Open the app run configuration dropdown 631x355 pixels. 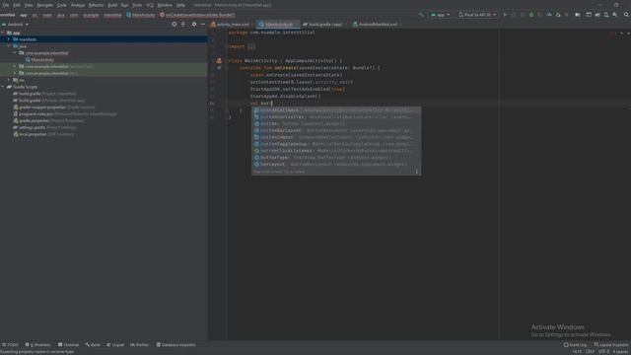(x=440, y=15)
